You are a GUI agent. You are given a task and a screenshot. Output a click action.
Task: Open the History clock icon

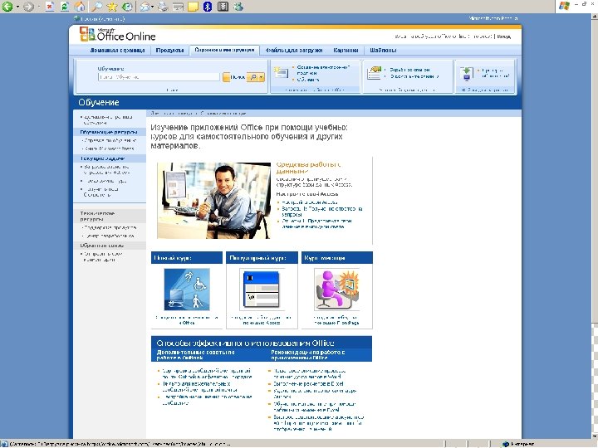pos(127,6)
